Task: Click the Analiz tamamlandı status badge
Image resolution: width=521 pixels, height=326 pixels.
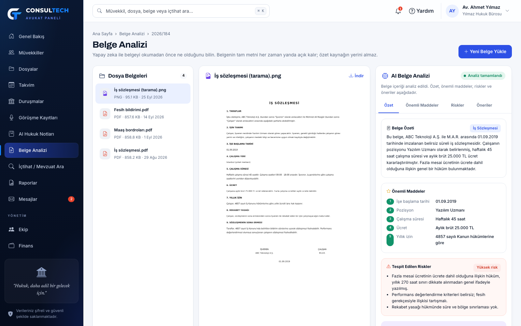Action: pos(483,76)
